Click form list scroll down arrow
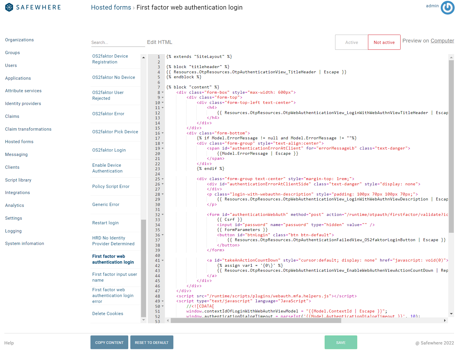The image size is (457, 350). point(143,320)
